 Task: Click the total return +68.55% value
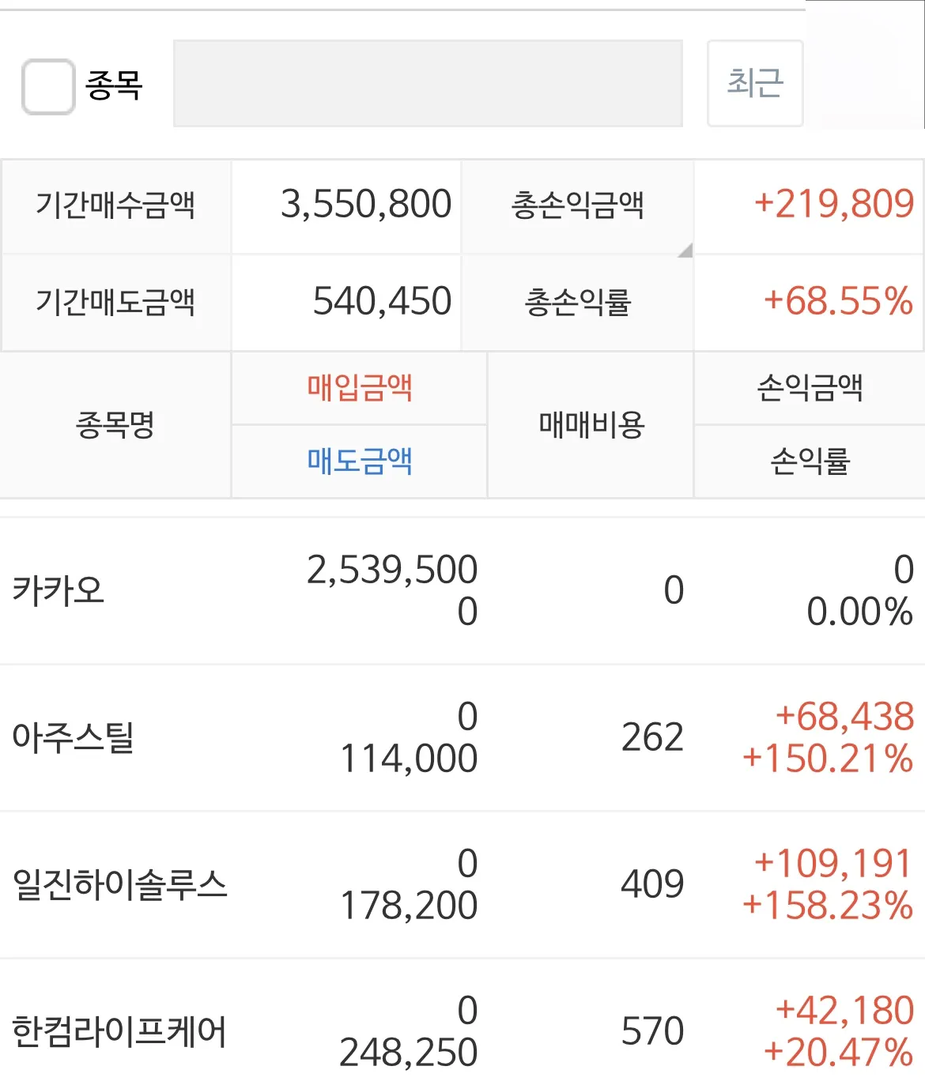[x=838, y=302]
